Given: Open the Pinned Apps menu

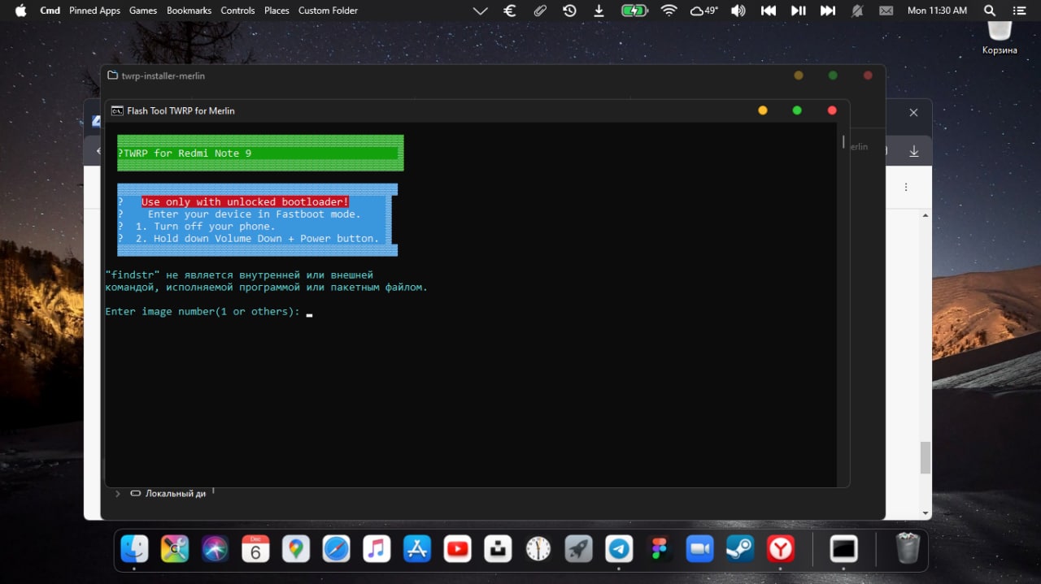Looking at the screenshot, I should coord(94,11).
